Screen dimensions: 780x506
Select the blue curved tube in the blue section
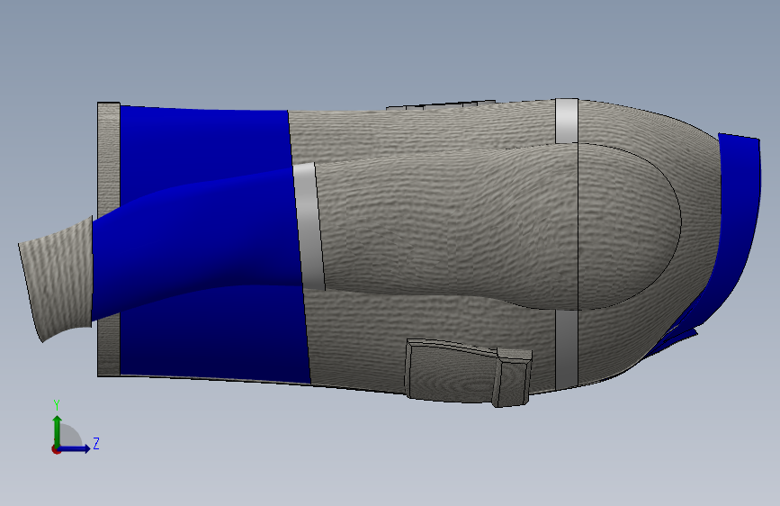point(196,244)
